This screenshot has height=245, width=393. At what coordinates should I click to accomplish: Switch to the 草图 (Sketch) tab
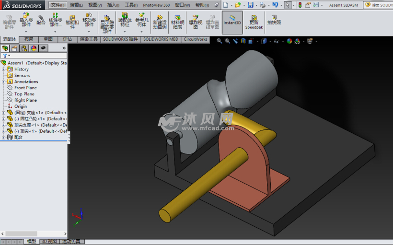point(48,39)
